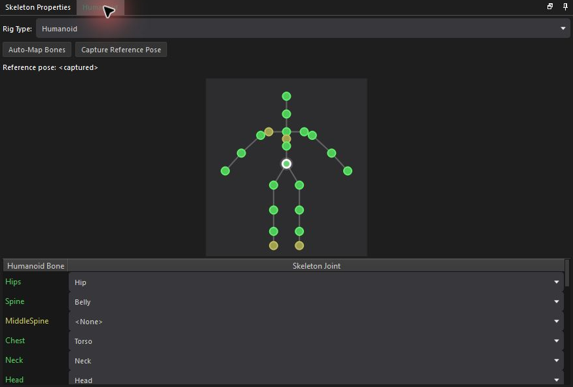
Task: Select the right-side hand node
Action: (348, 171)
